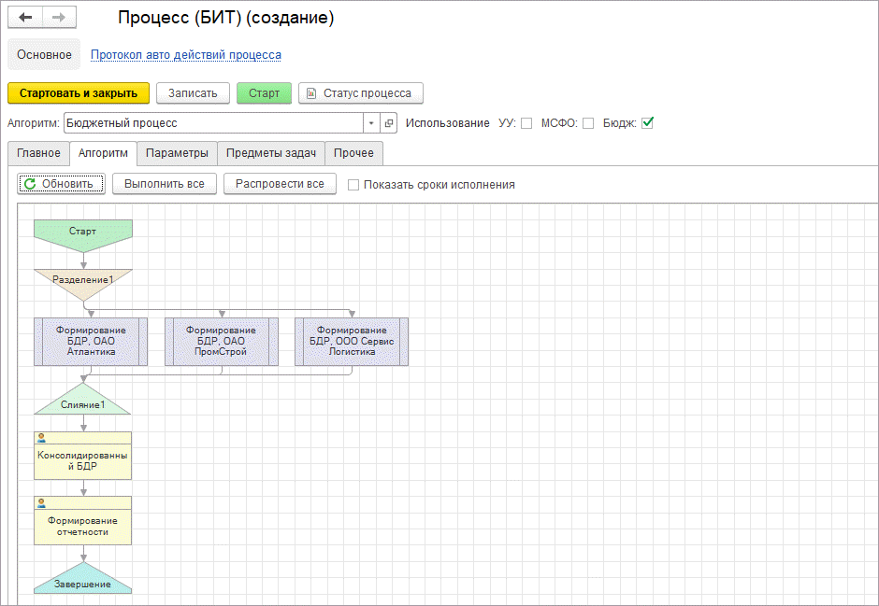Viewport: 879px width, 606px height.
Task: Open Протокол авто действий процесса link
Action: tap(185, 55)
